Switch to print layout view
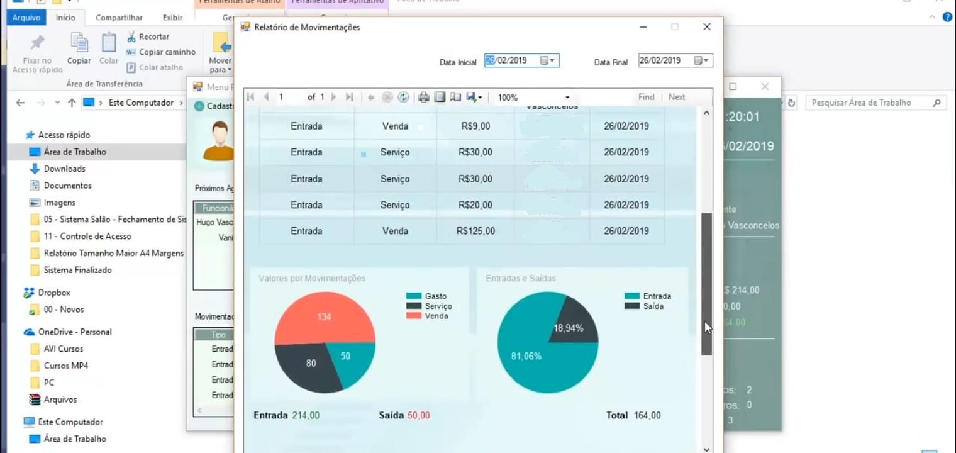This screenshot has height=453, width=956. [x=440, y=97]
